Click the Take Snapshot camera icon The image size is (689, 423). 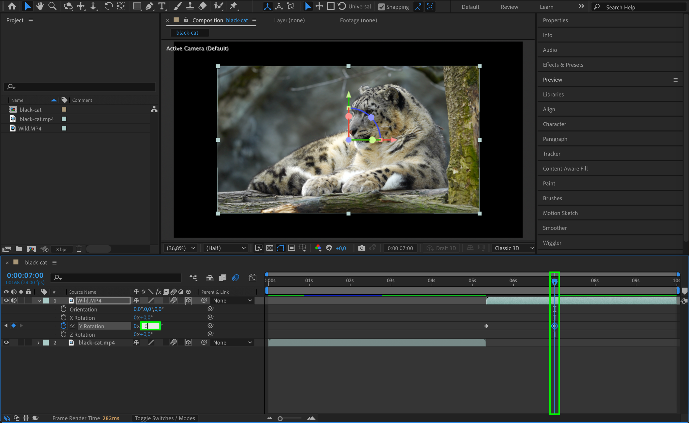pyautogui.click(x=362, y=248)
